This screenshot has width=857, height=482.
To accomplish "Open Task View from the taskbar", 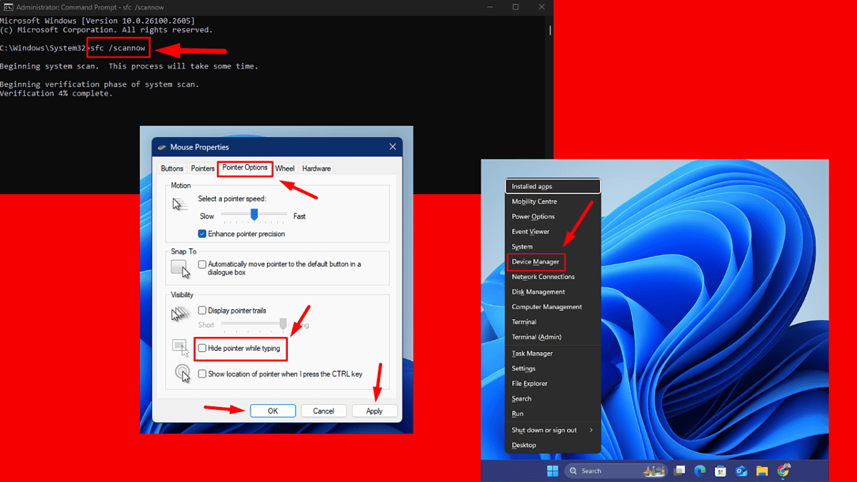I will click(681, 471).
